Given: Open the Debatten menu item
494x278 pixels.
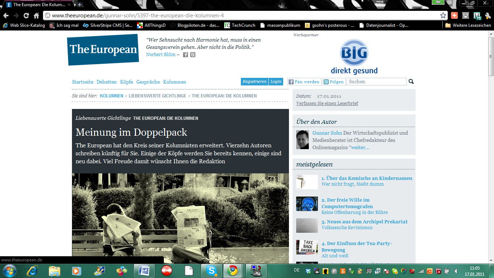Looking at the screenshot, I should tap(106, 82).
